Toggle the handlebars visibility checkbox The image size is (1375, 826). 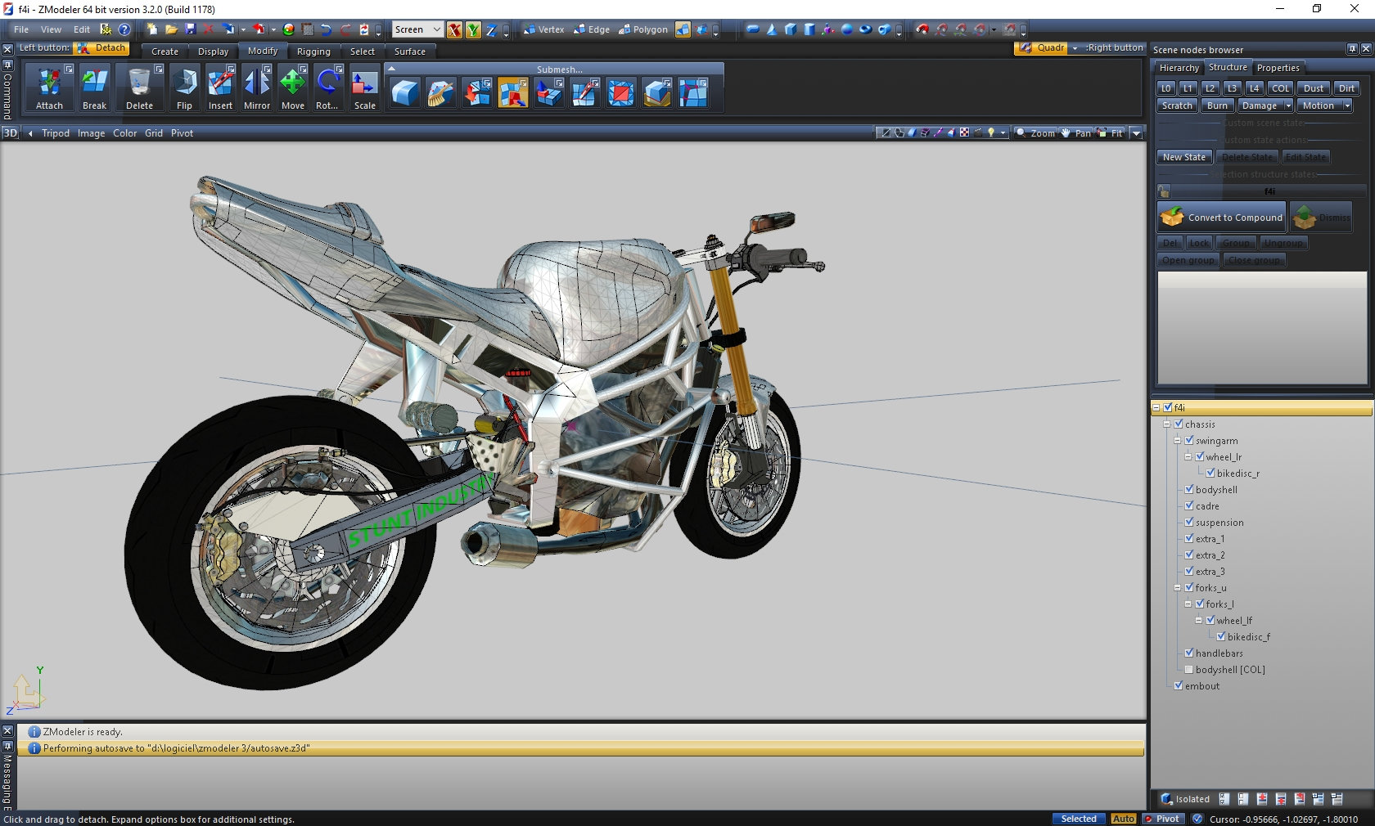click(x=1189, y=653)
